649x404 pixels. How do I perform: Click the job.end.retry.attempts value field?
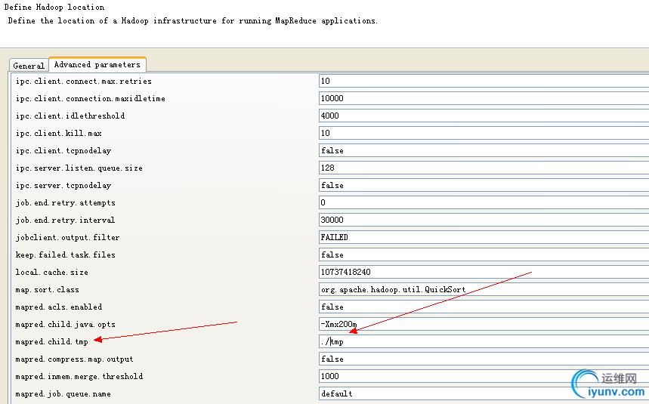click(x=484, y=202)
